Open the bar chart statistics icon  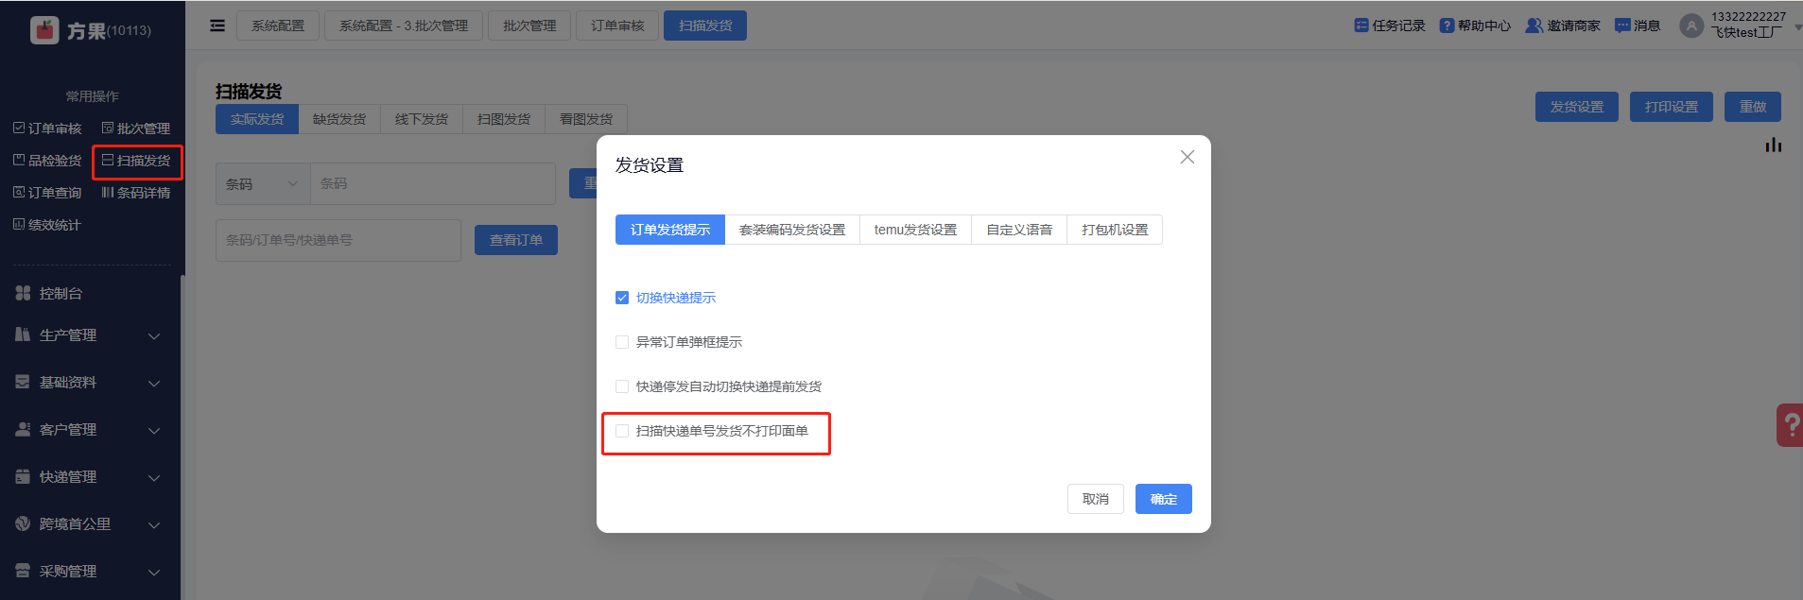pyautogui.click(x=1774, y=145)
